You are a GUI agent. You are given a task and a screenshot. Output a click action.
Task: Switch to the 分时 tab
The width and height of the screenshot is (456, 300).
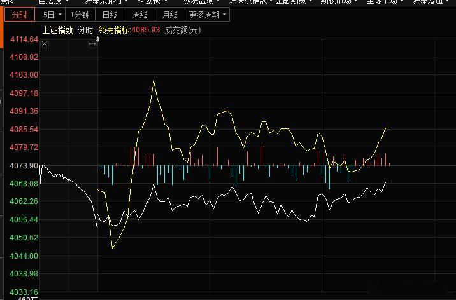(x=20, y=15)
